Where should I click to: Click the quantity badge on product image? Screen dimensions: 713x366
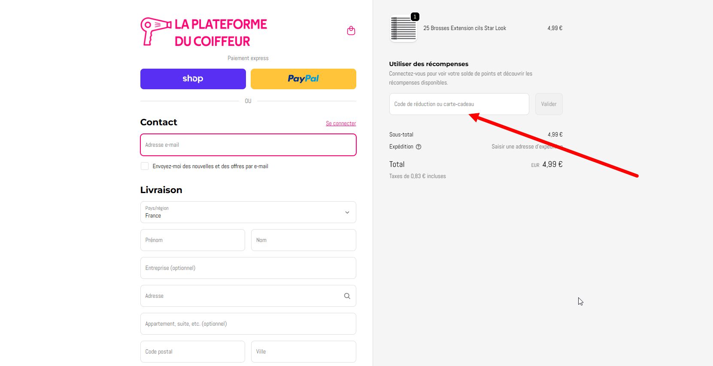click(x=415, y=17)
